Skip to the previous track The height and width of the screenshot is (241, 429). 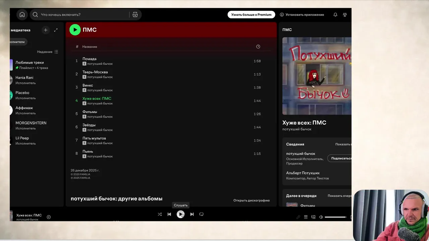pyautogui.click(x=169, y=214)
